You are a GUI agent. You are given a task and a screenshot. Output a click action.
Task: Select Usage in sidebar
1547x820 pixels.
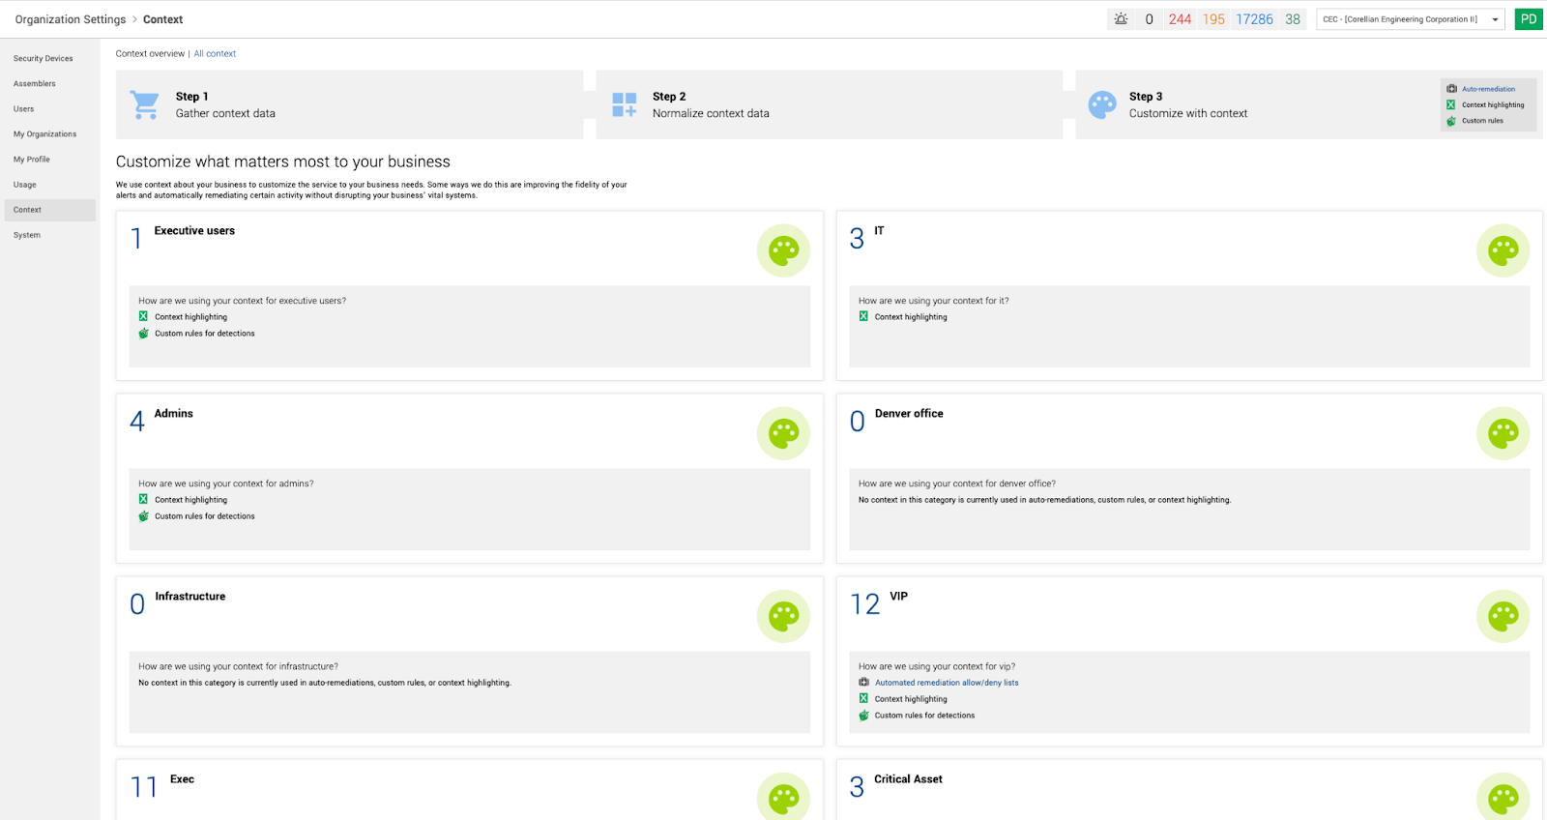(x=24, y=184)
